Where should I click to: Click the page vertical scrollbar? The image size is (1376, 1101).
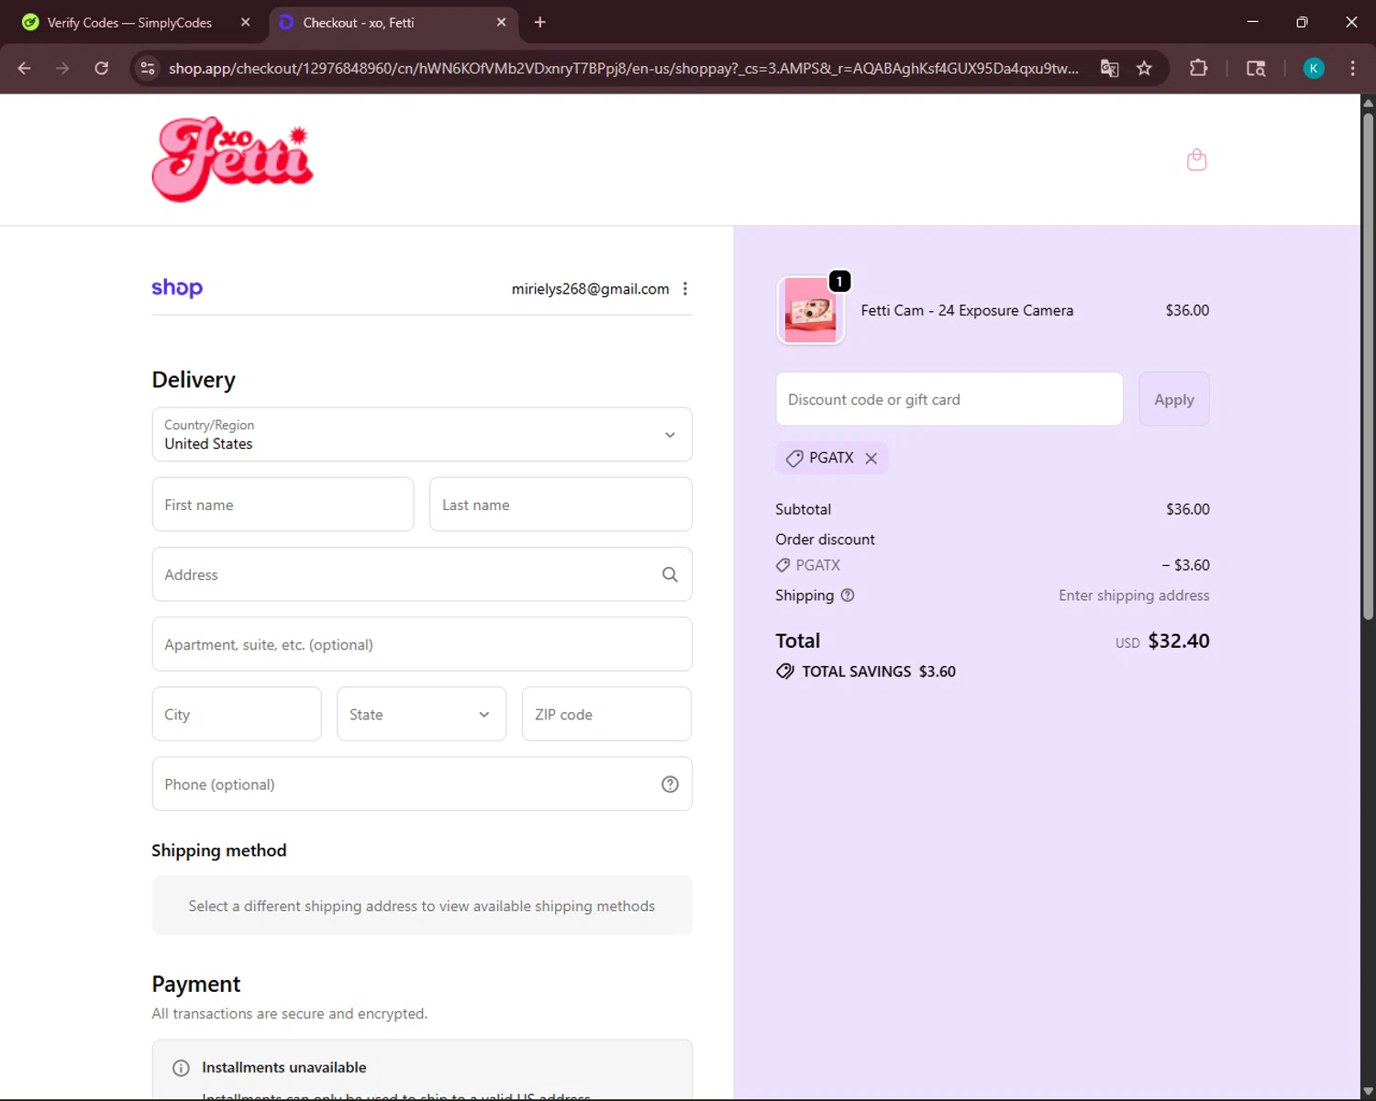point(1368,367)
